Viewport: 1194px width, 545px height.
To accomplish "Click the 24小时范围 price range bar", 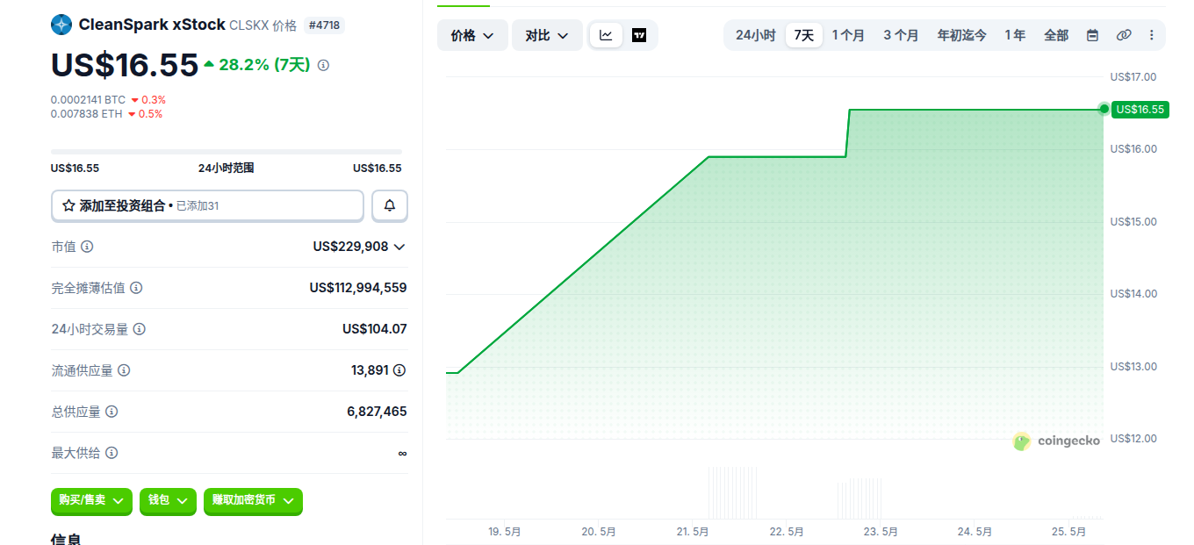I will (227, 152).
